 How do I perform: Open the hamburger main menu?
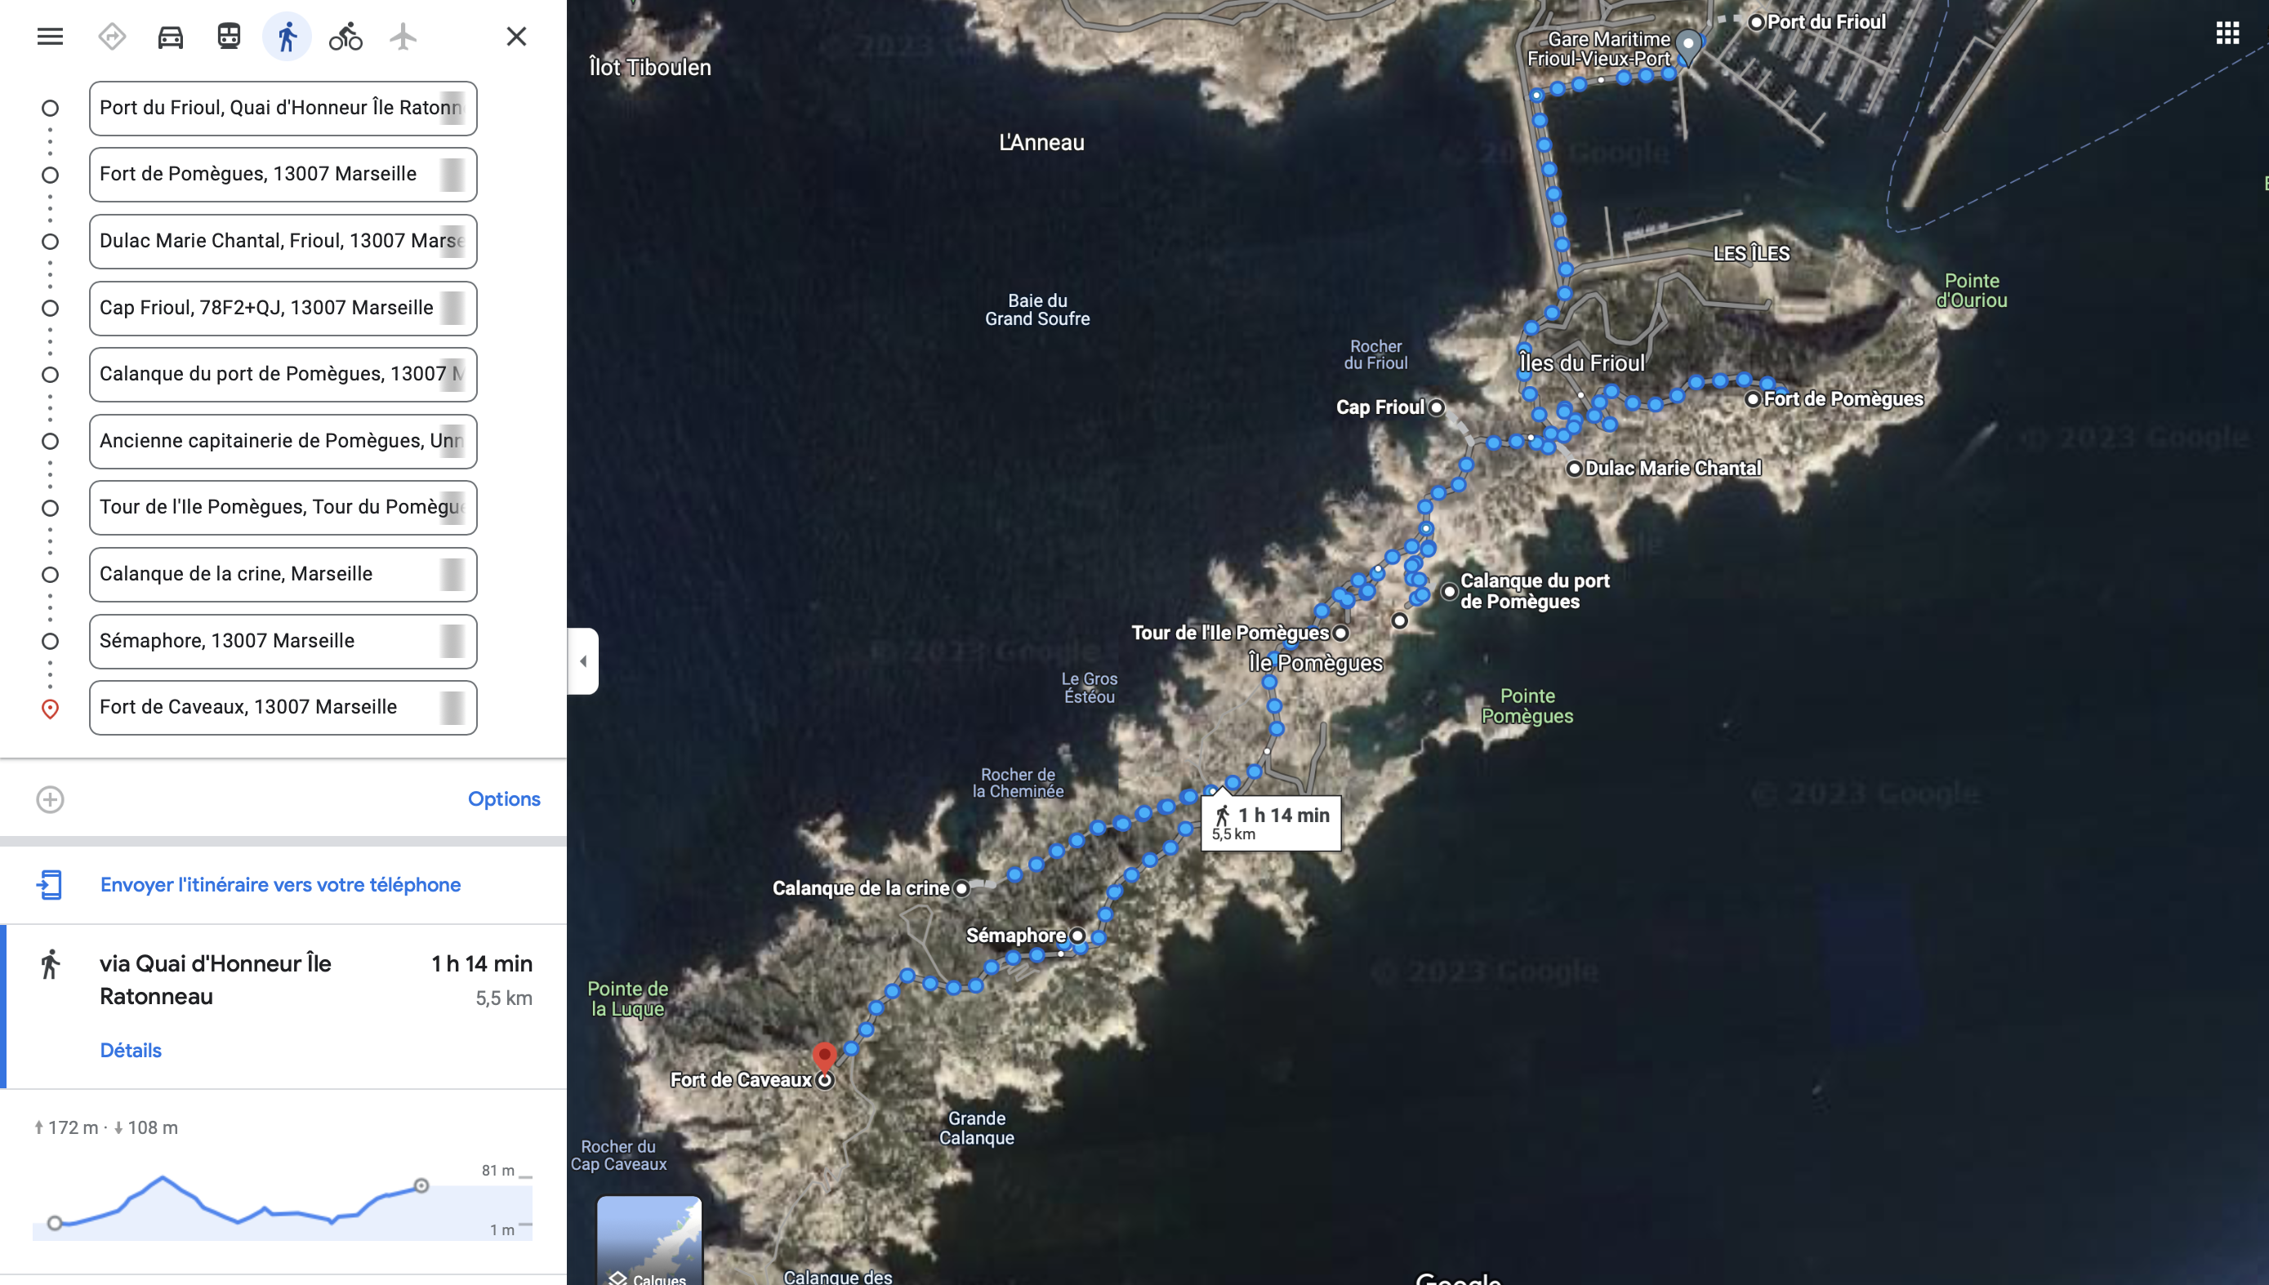coord(51,36)
